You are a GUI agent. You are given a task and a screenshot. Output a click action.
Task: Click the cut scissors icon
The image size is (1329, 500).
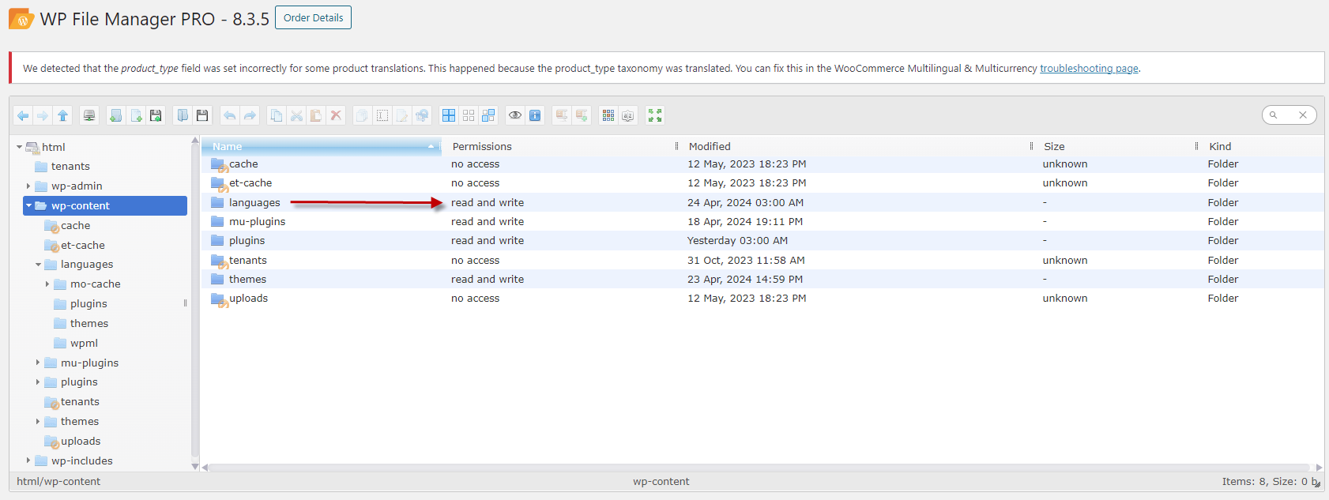click(x=296, y=115)
